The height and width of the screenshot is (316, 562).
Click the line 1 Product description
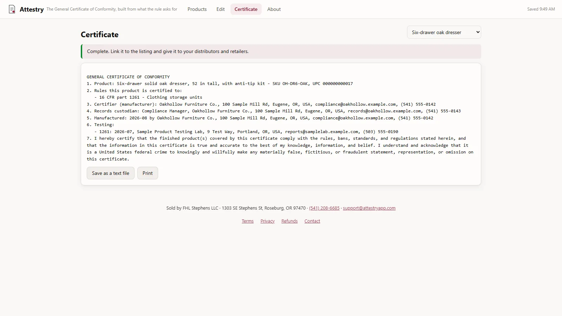click(220, 84)
